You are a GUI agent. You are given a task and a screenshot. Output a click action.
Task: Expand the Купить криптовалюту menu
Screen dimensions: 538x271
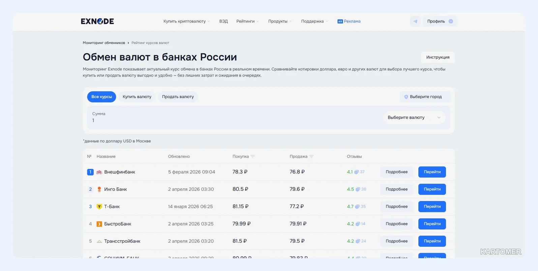pos(187,21)
